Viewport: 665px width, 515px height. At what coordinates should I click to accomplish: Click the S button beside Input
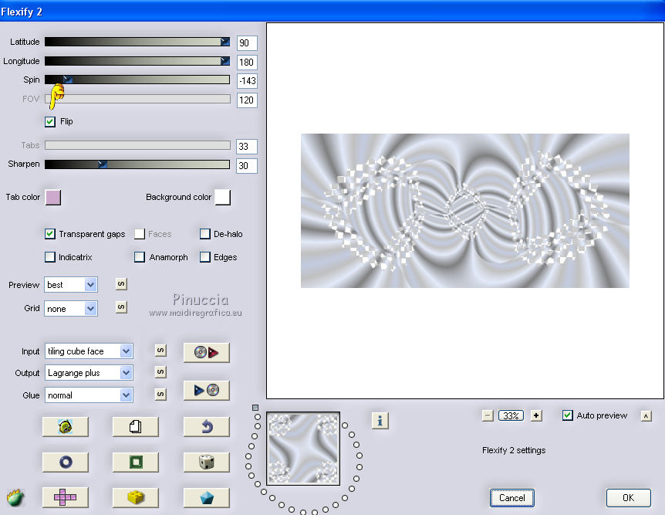[x=160, y=351]
